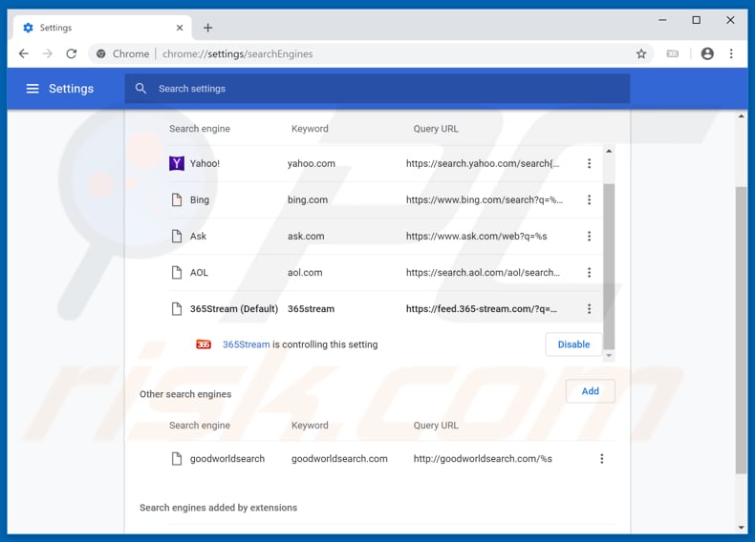Image resolution: width=755 pixels, height=542 pixels.
Task: Click the Other search engines heading
Action: 185,394
